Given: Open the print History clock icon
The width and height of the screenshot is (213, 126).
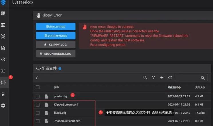Looking at the screenshot, I should tap(3, 59).
